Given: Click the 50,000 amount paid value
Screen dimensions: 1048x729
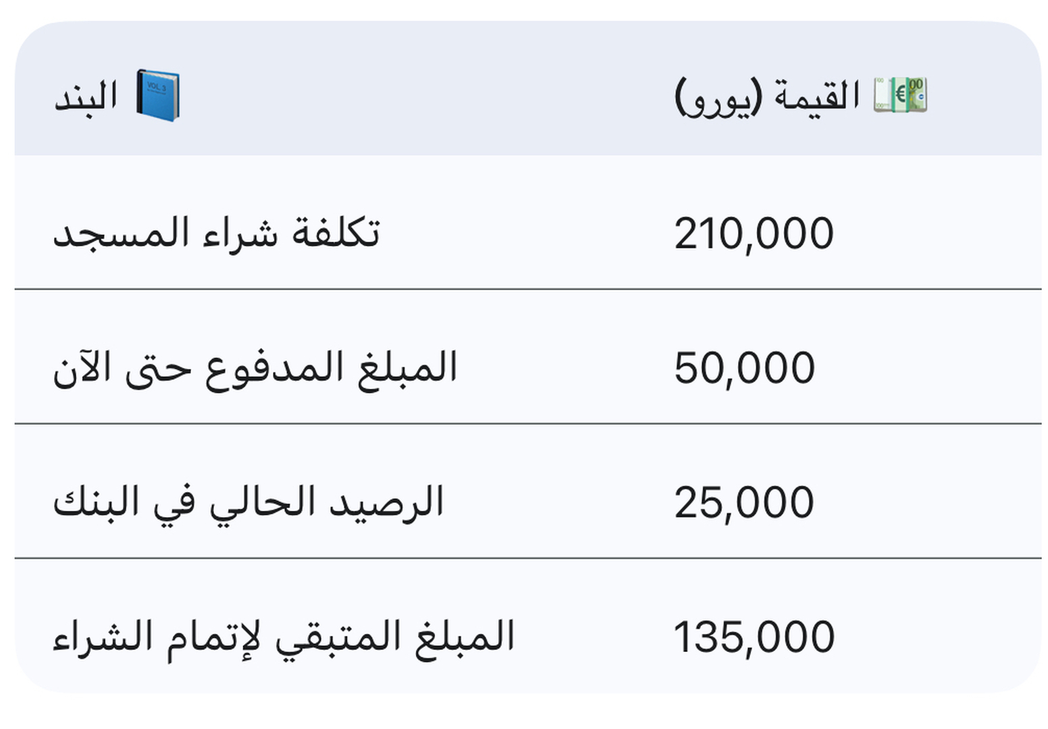Looking at the screenshot, I should (x=744, y=368).
